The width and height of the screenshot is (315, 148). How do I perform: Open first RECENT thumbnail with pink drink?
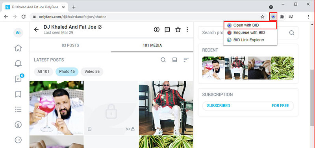coord(213,68)
